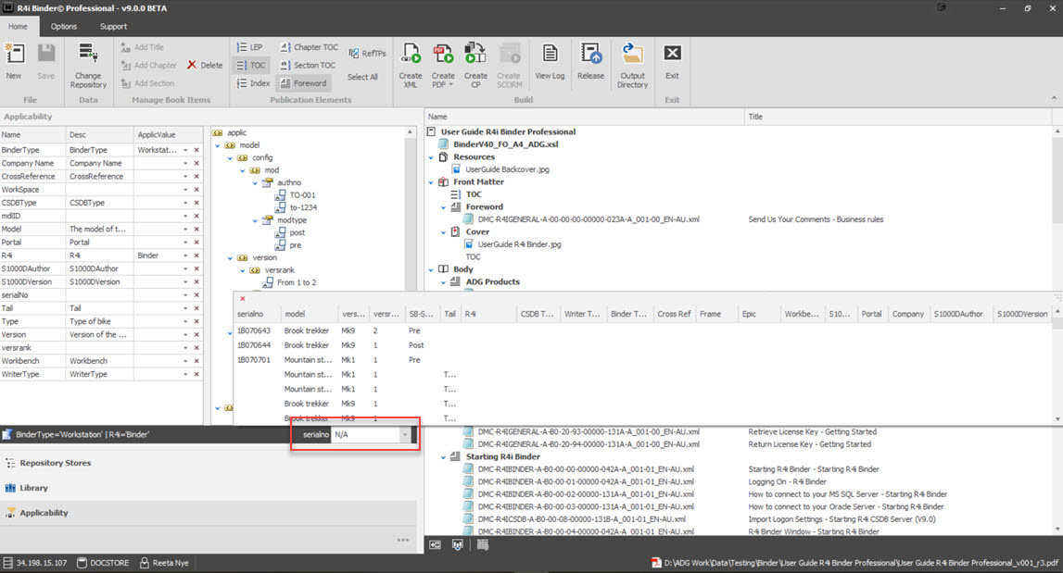The image size is (1063, 573).
Task: Open the BinderType ApplicValue dropdown
Action: (x=185, y=150)
